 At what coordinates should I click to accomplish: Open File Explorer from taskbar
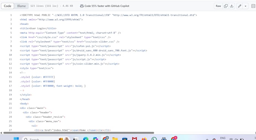pos(115,139)
